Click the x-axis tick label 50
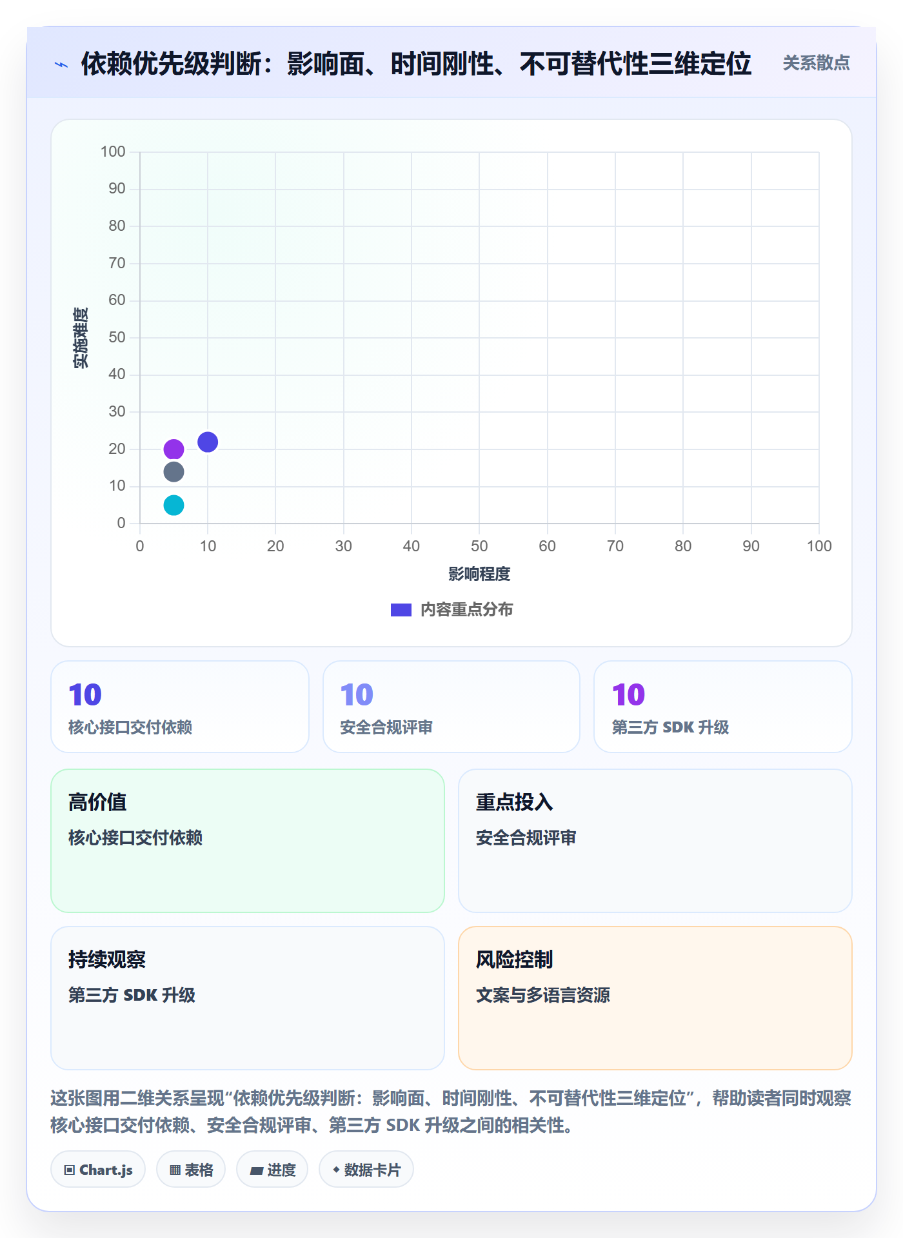The image size is (903, 1238). (479, 546)
